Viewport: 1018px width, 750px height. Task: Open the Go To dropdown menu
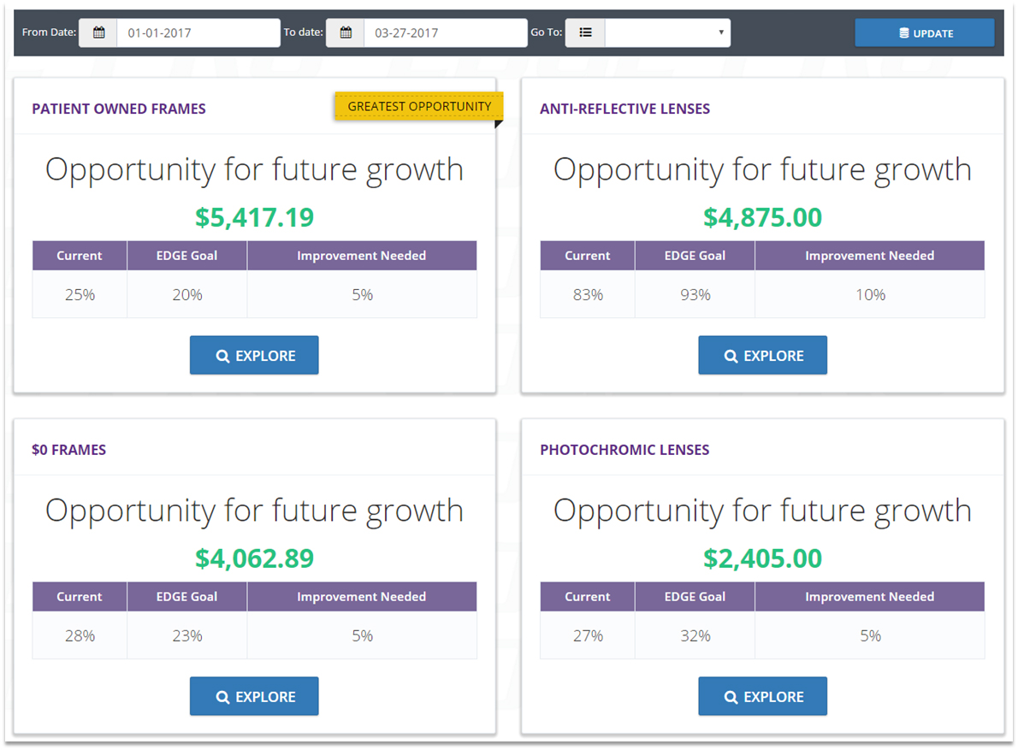(667, 33)
